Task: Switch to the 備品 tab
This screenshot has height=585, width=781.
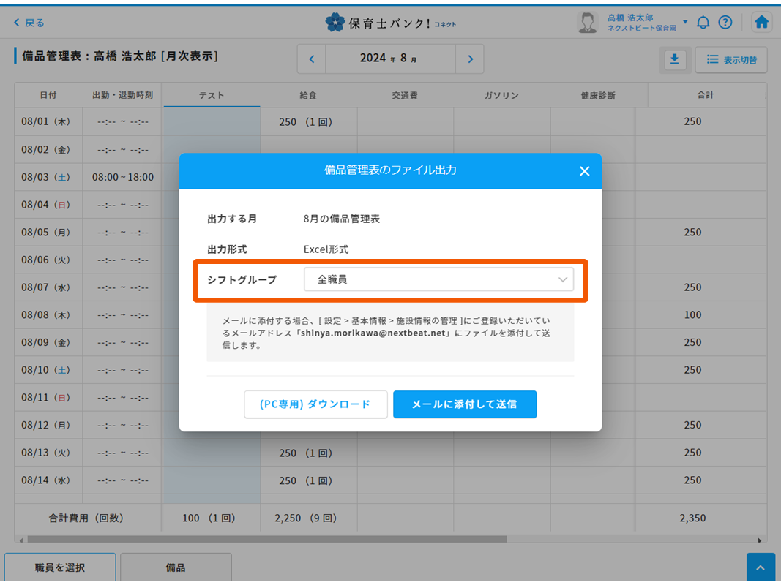Action: pyautogui.click(x=176, y=568)
